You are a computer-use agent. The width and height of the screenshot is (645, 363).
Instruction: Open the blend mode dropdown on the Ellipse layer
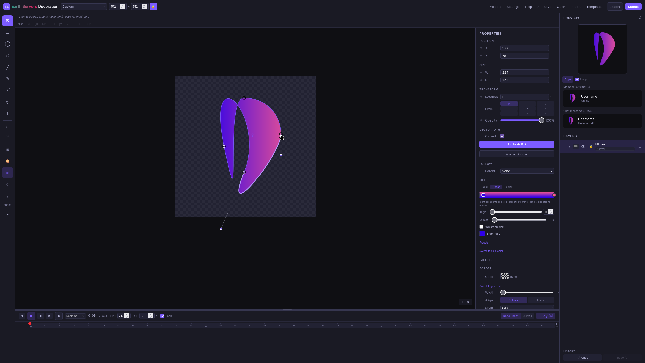pos(615,149)
